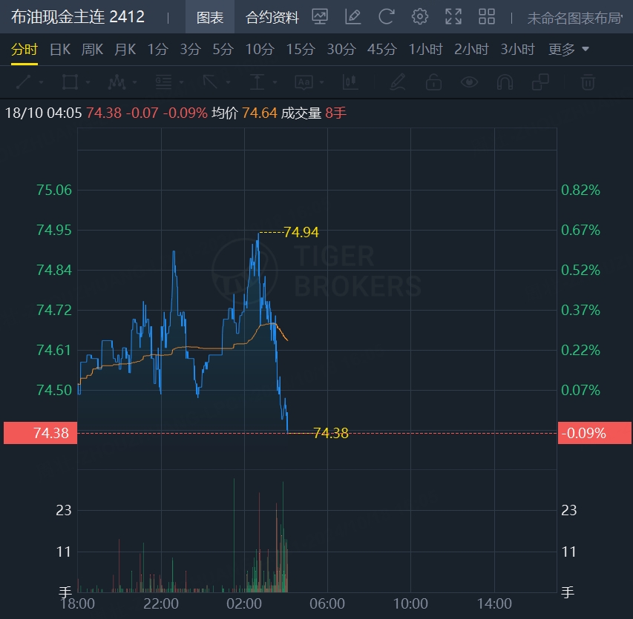Click the refresh chart icon
This screenshot has height=619, width=633.
(387, 17)
